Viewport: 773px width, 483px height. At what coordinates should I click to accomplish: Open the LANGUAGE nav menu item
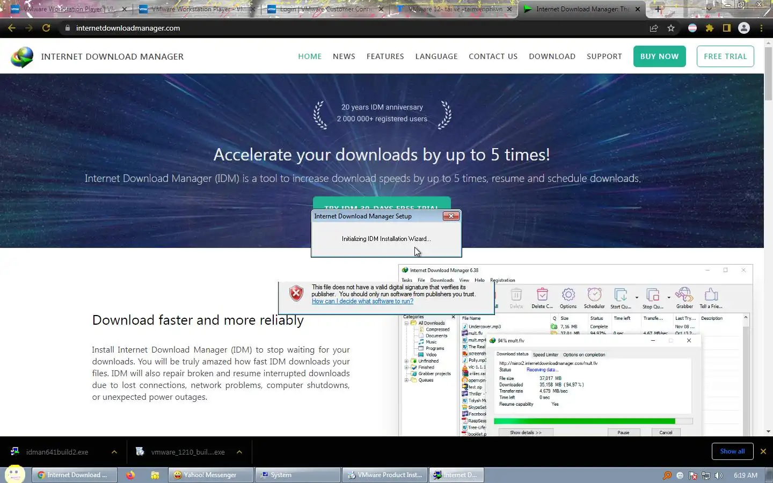click(x=436, y=56)
